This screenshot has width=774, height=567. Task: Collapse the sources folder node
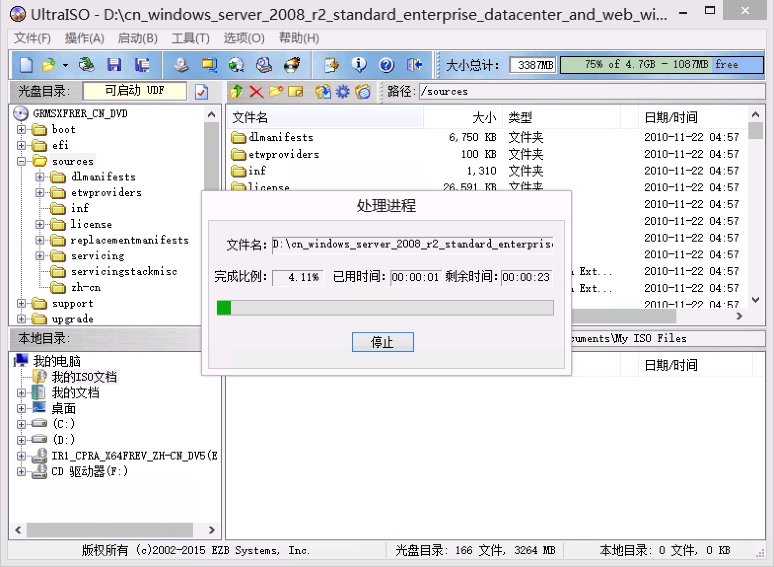[x=21, y=161]
